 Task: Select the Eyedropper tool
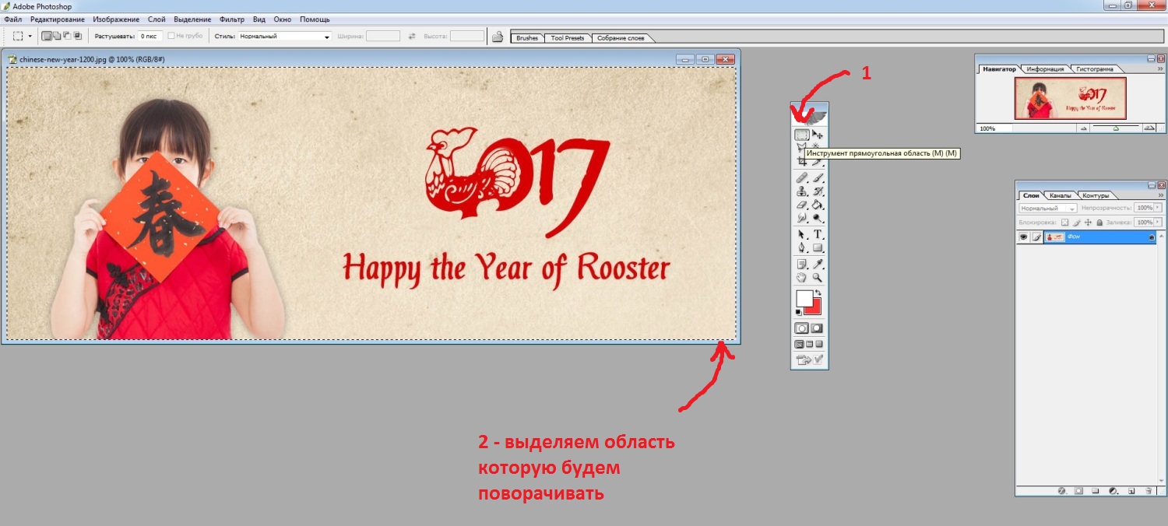tap(818, 265)
